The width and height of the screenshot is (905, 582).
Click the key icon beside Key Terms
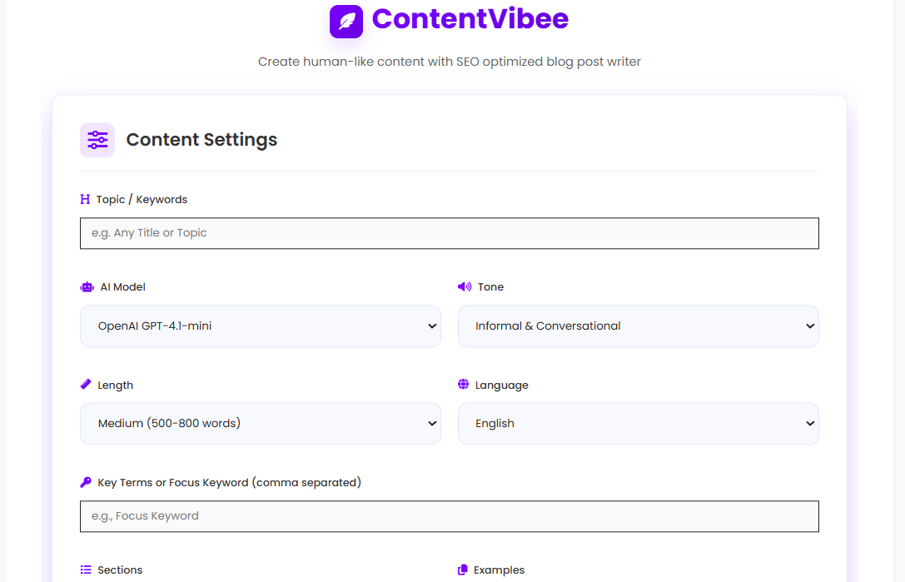86,483
